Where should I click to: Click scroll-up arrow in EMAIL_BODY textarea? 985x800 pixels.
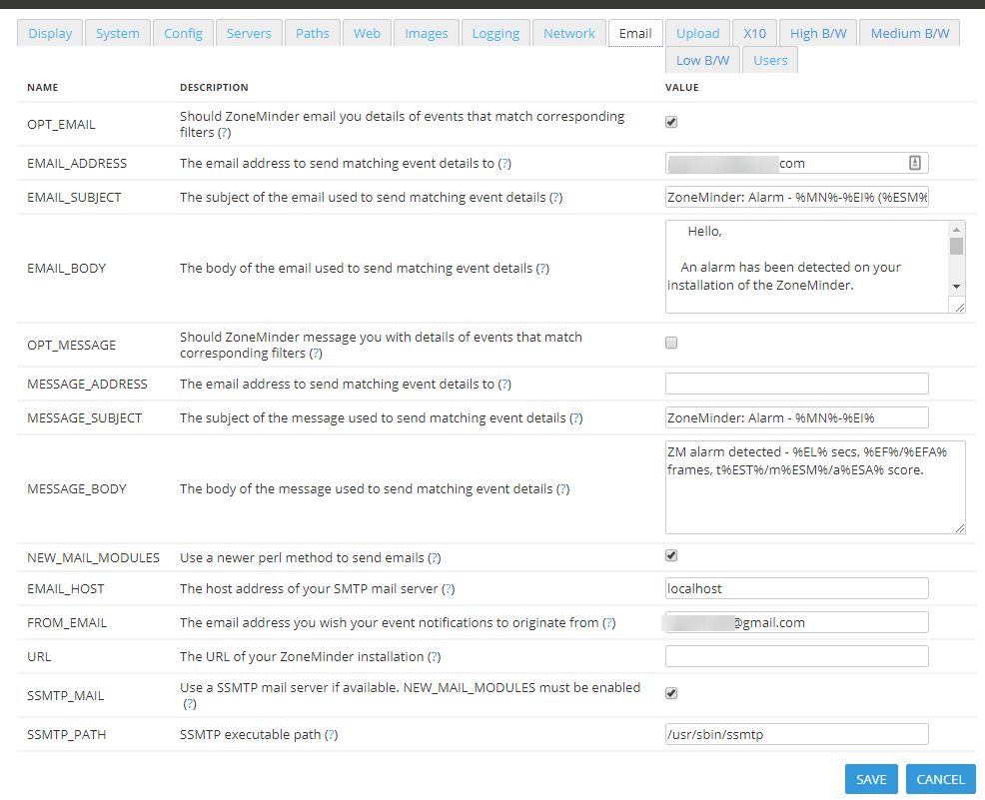click(956, 229)
